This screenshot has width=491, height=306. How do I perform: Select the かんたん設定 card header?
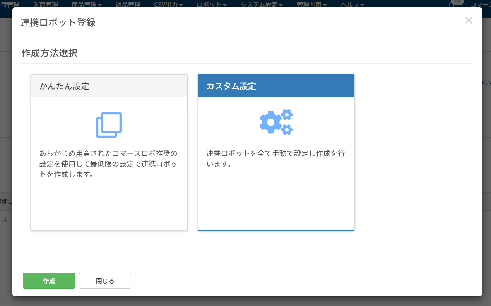109,86
